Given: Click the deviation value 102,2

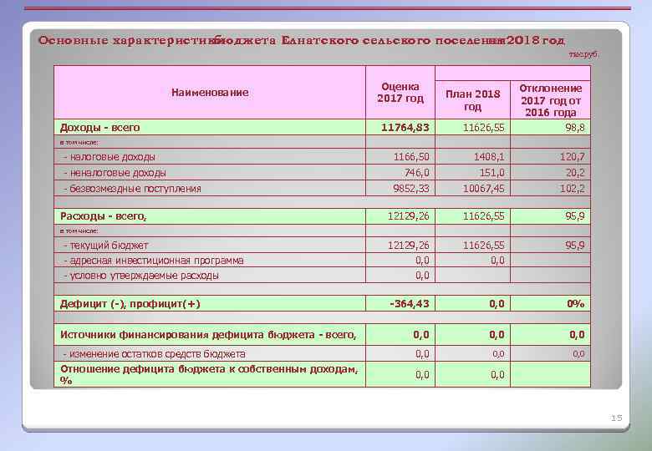Looking at the screenshot, I should (572, 189).
